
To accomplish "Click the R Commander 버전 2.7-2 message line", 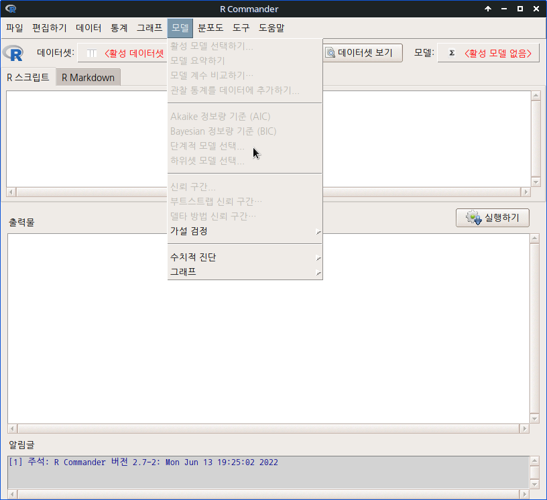I will (143, 462).
